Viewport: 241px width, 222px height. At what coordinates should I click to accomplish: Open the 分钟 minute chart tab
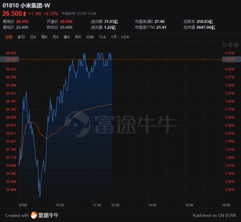(90, 37)
